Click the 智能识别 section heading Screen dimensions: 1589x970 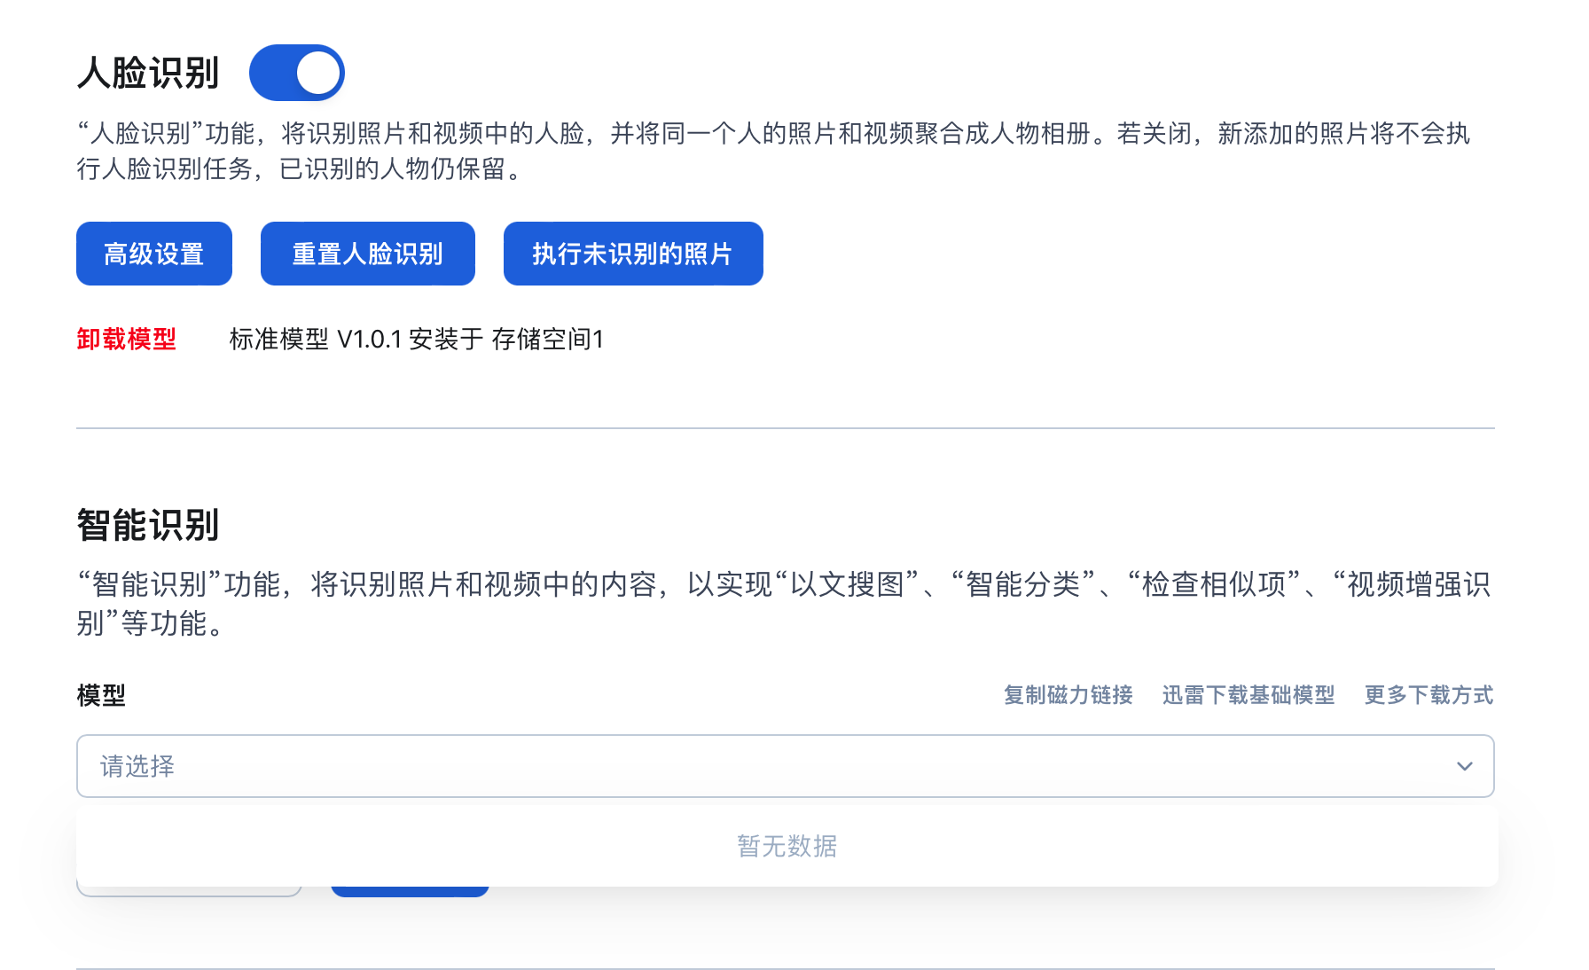148,525
